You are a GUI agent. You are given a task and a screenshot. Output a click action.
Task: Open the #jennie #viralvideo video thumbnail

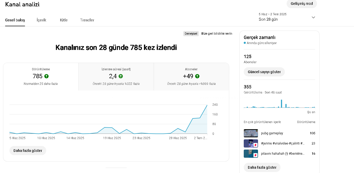pos(251,143)
